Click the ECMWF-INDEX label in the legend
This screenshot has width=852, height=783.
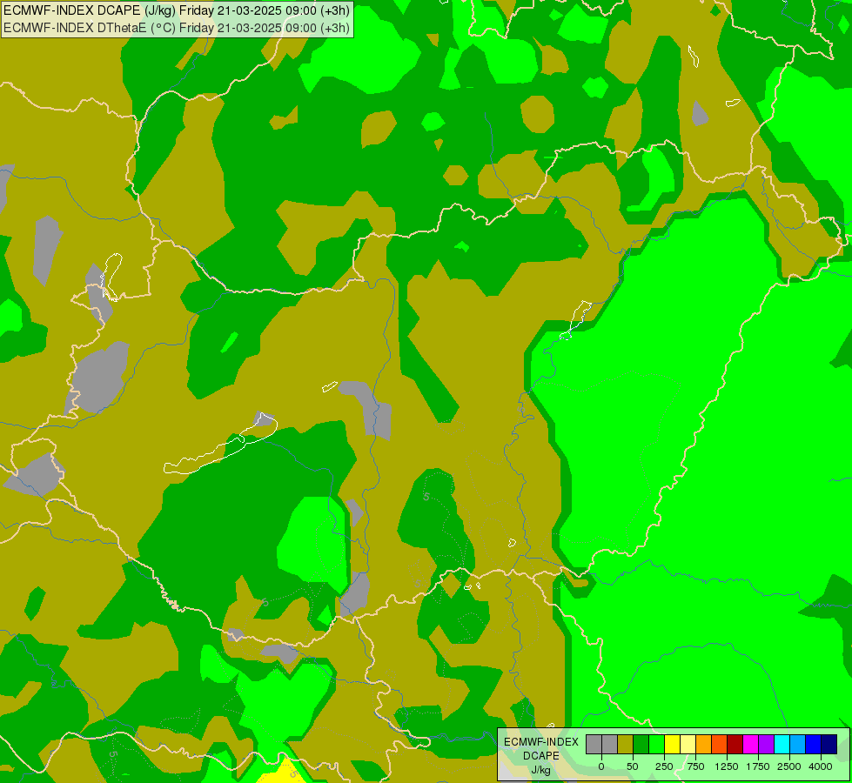[x=541, y=742]
